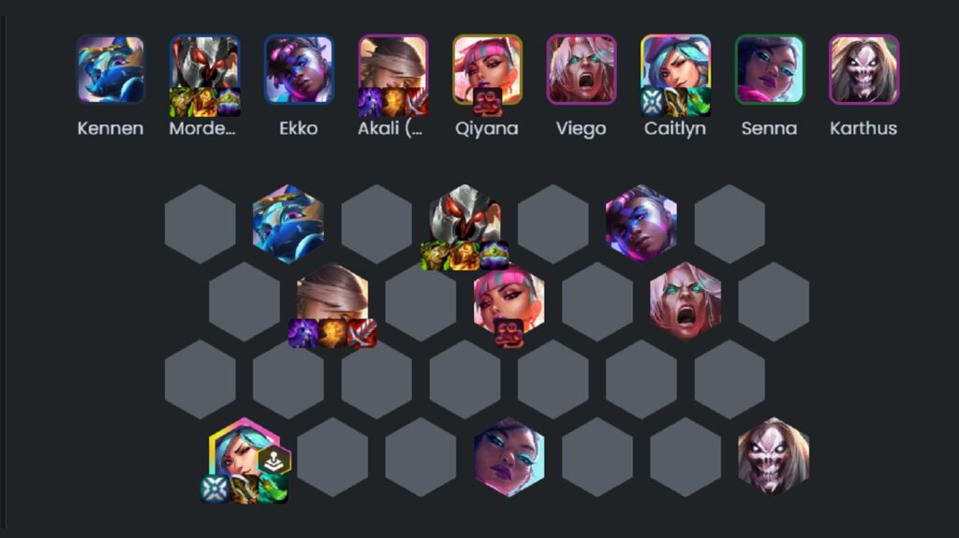This screenshot has width=959, height=538.
Task: Click Senna portrait in top row
Action: (x=770, y=69)
